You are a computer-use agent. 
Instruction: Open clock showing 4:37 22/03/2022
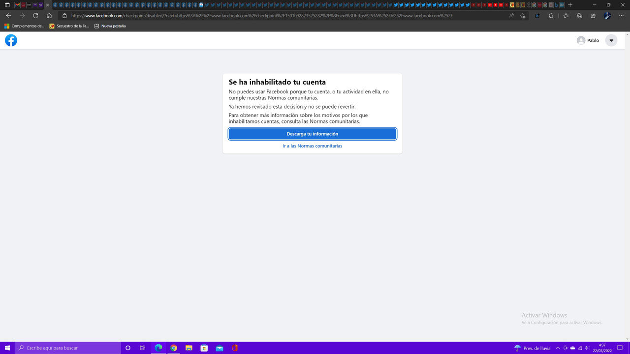pos(602,348)
